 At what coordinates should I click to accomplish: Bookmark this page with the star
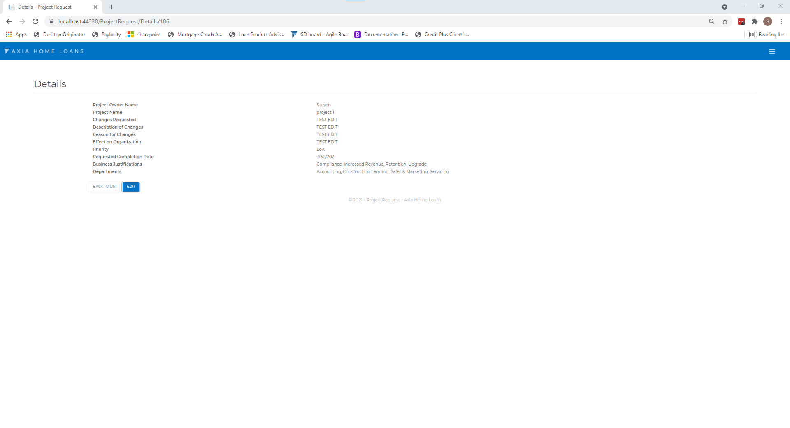(x=725, y=21)
